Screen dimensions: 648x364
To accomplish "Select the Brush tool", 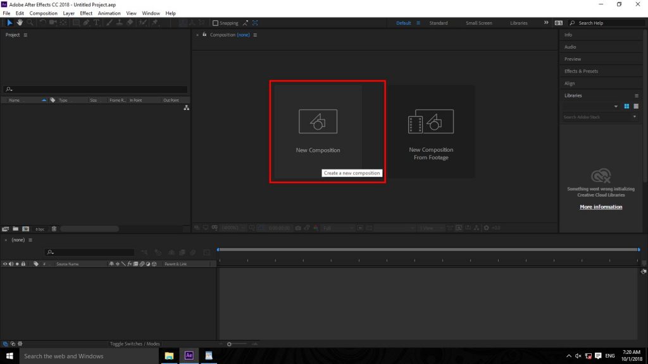I will [x=109, y=23].
